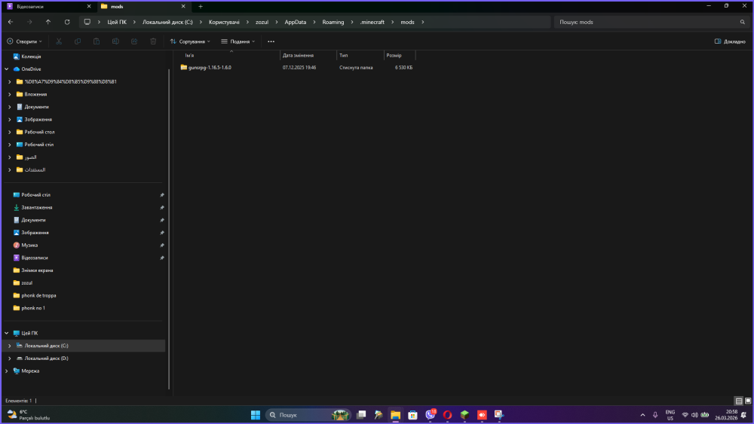Open File Explorer from taskbar
This screenshot has width=754, height=424.
pyautogui.click(x=395, y=415)
